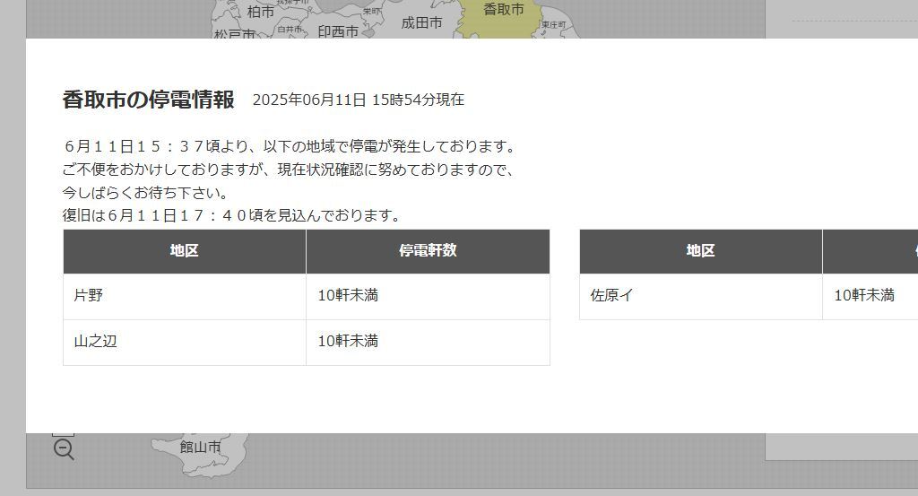This screenshot has height=496, width=918.
Task: Click the 2025年06月11日 15時54分現在 timestamp
Action: pos(359,100)
